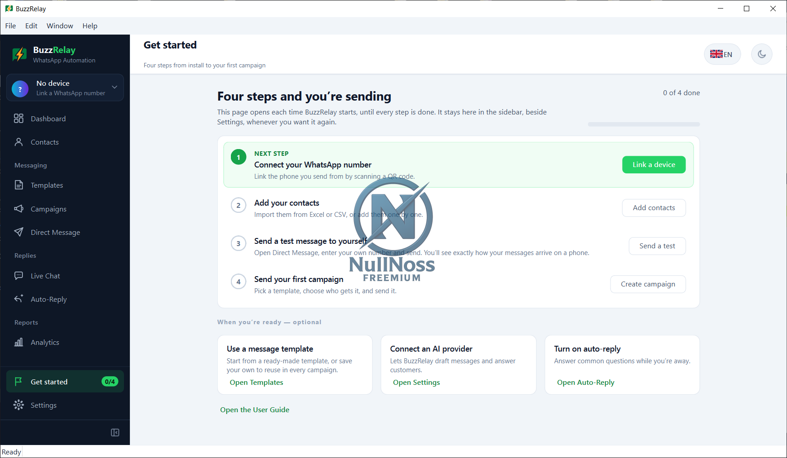Toggle dark mode with moon icon

[762, 54]
